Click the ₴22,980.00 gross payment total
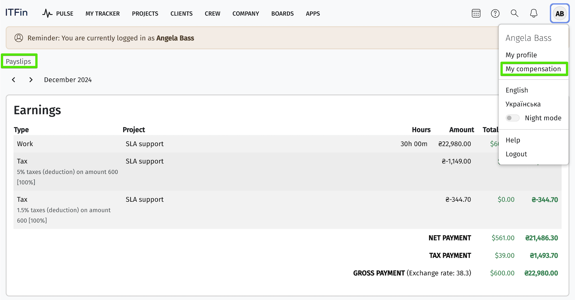The width and height of the screenshot is (575, 300). coord(541,273)
